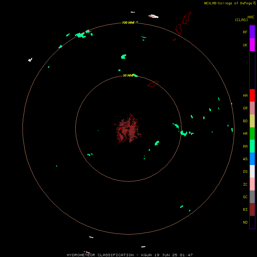Click the white dry snow echo at top
The width and height of the screenshot is (257, 257).
[x=154, y=16]
